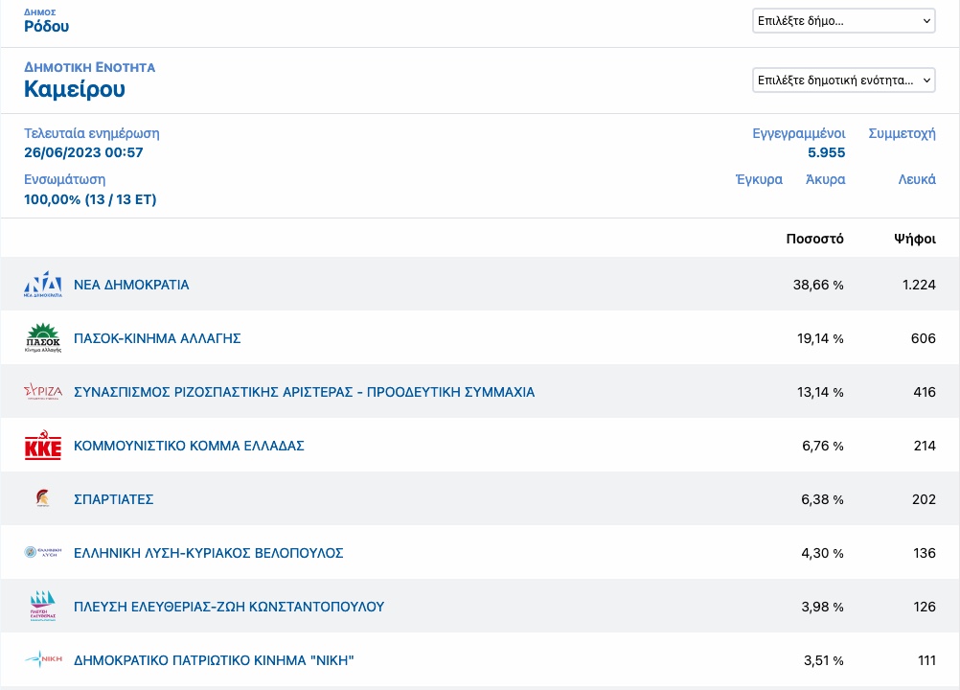Click the percentage '6,38 %'
Image resolution: width=960 pixels, height=690 pixels.
coord(822,499)
